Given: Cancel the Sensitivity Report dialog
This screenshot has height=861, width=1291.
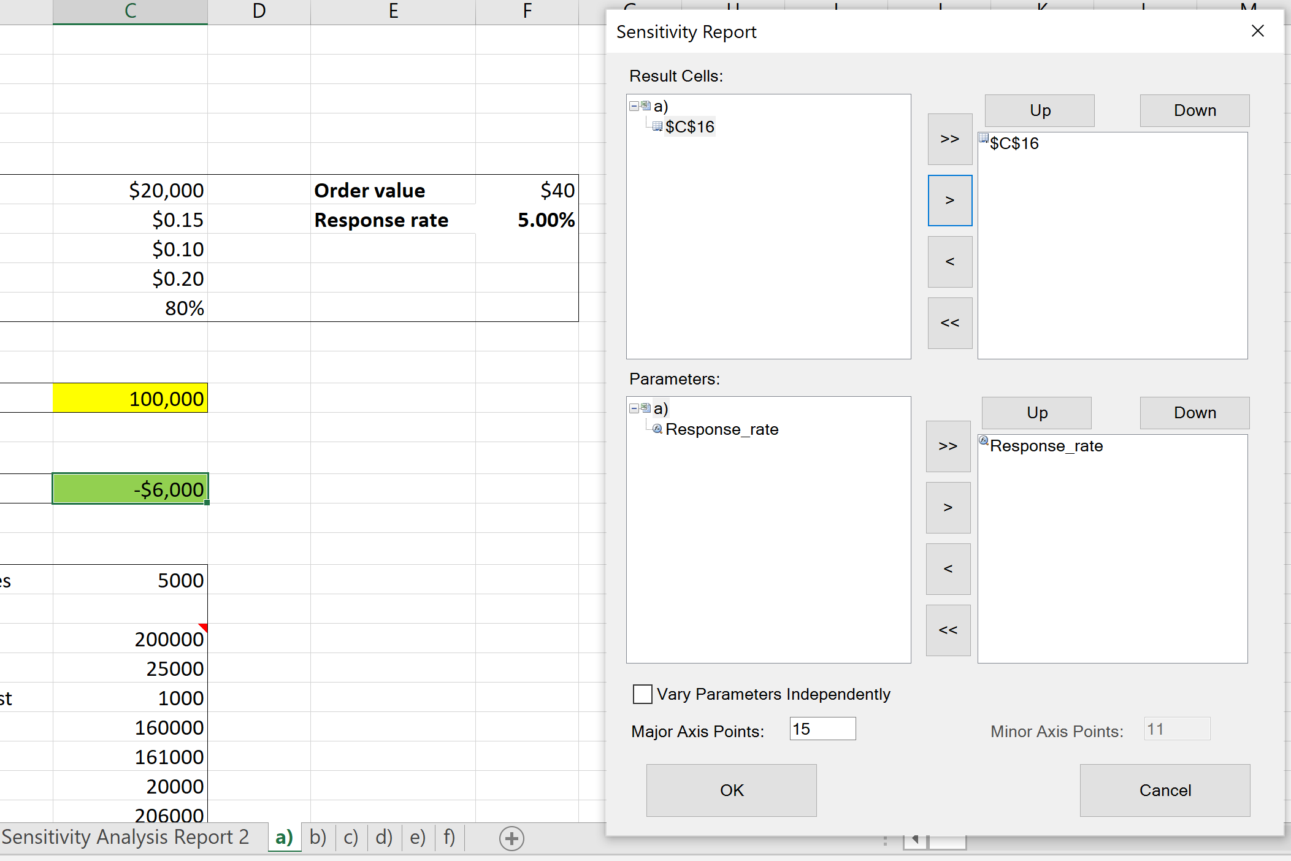Looking at the screenshot, I should tap(1164, 790).
